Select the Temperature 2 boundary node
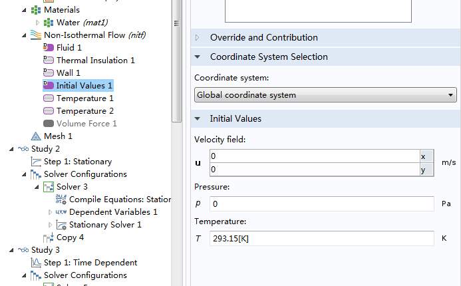 tap(84, 111)
